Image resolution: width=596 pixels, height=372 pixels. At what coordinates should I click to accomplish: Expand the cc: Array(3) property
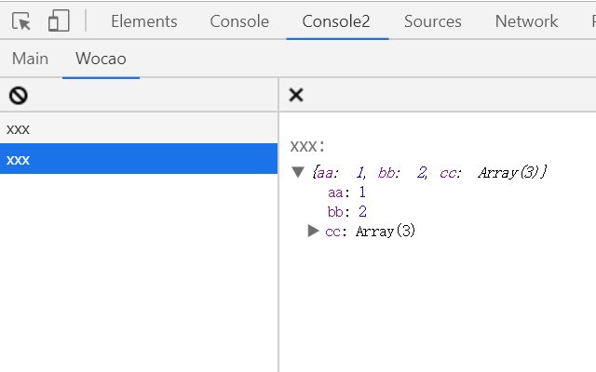313,231
